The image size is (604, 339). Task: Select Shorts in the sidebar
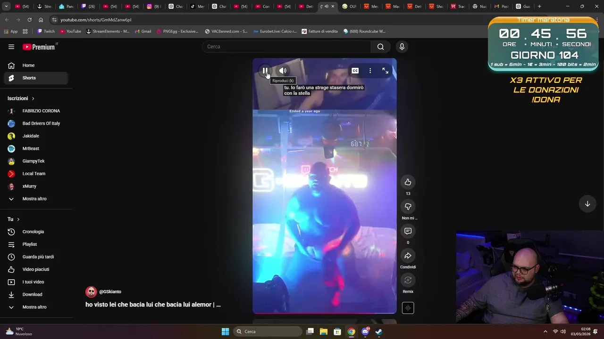(36, 78)
